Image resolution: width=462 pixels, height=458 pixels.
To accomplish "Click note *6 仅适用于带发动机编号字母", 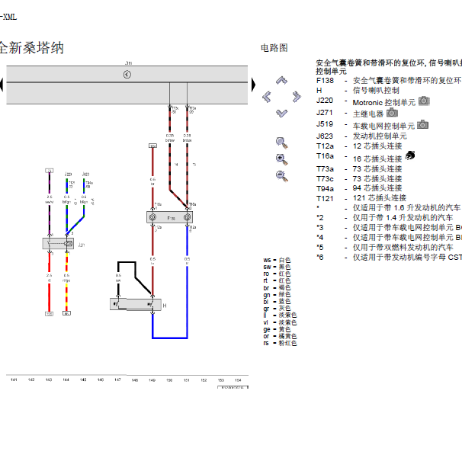I will pos(389,258).
